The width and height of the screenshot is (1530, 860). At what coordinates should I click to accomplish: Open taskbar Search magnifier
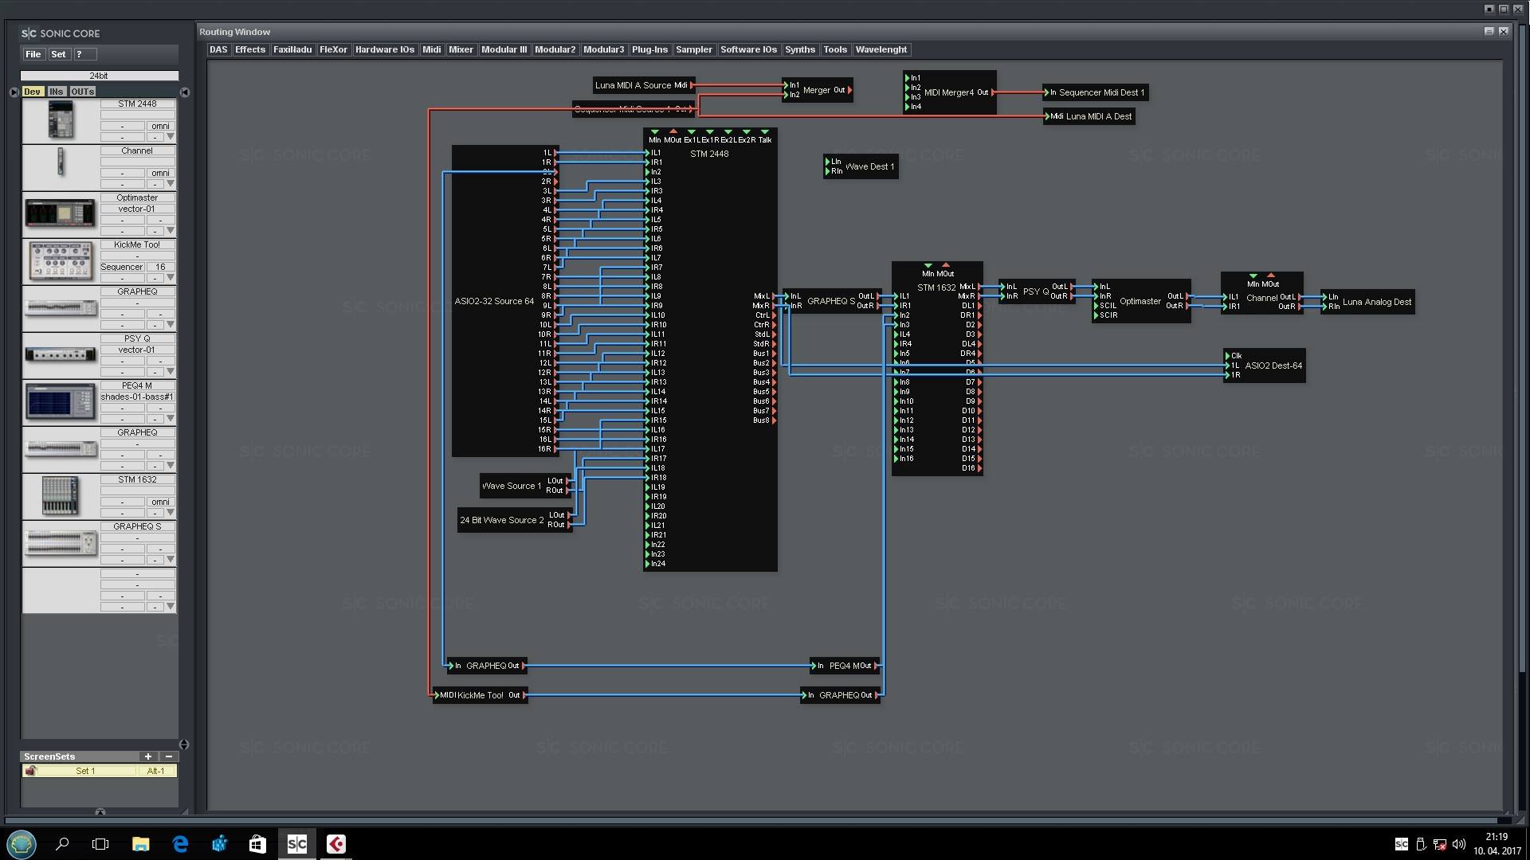pos(62,844)
